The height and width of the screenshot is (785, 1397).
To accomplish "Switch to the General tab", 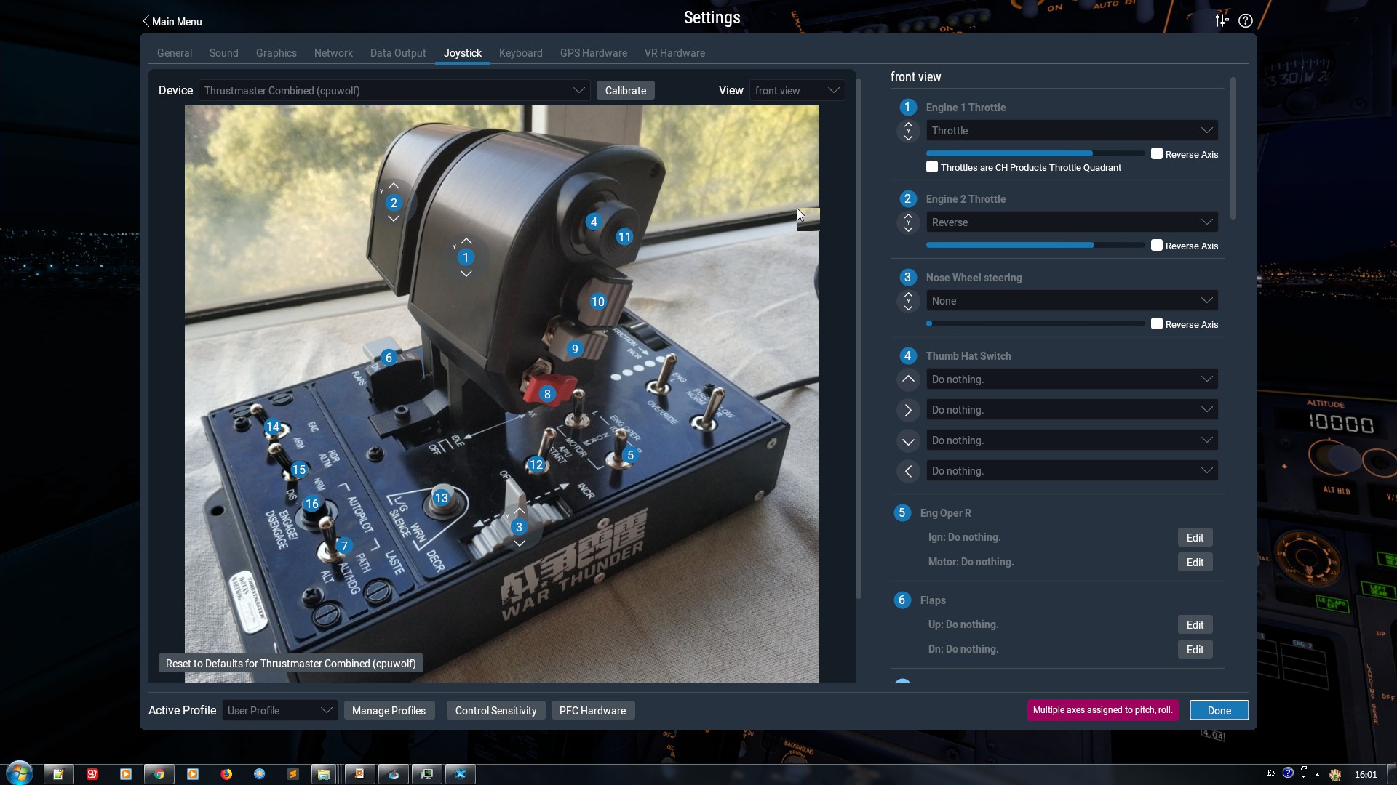I will pyautogui.click(x=175, y=53).
